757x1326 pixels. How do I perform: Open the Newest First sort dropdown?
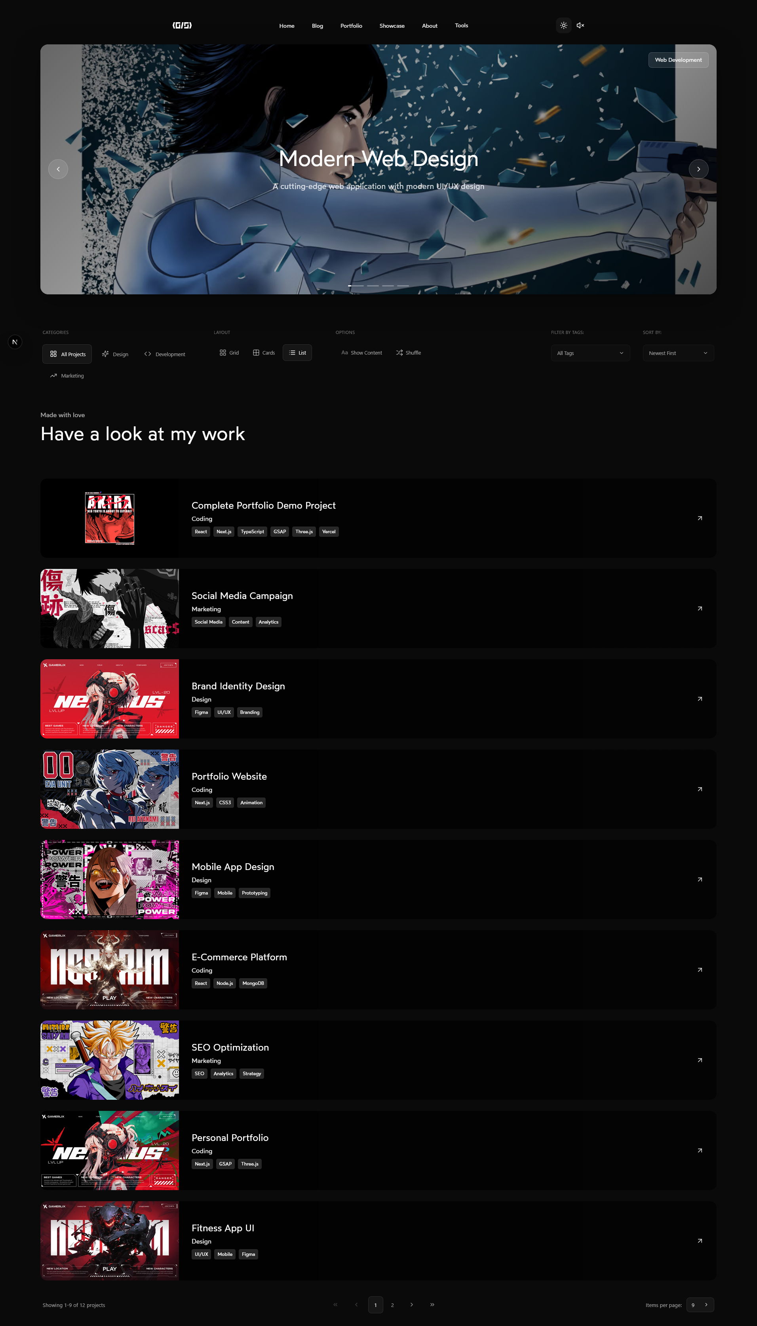pos(678,353)
